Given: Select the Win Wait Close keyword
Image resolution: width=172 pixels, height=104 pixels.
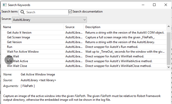Looking at the screenshot, I should click(17, 66).
